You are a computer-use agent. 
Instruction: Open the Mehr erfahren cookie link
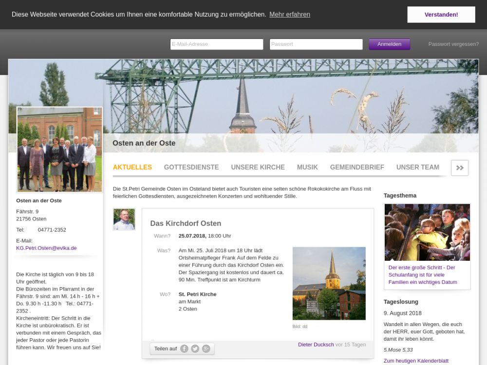[289, 15]
